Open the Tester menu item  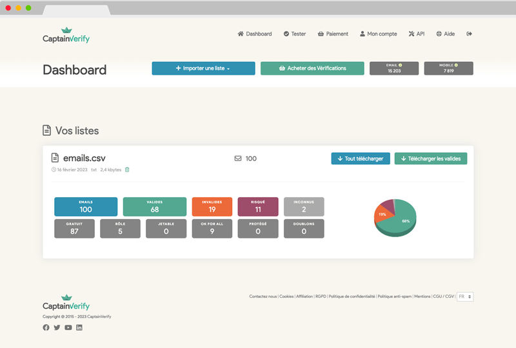(295, 34)
